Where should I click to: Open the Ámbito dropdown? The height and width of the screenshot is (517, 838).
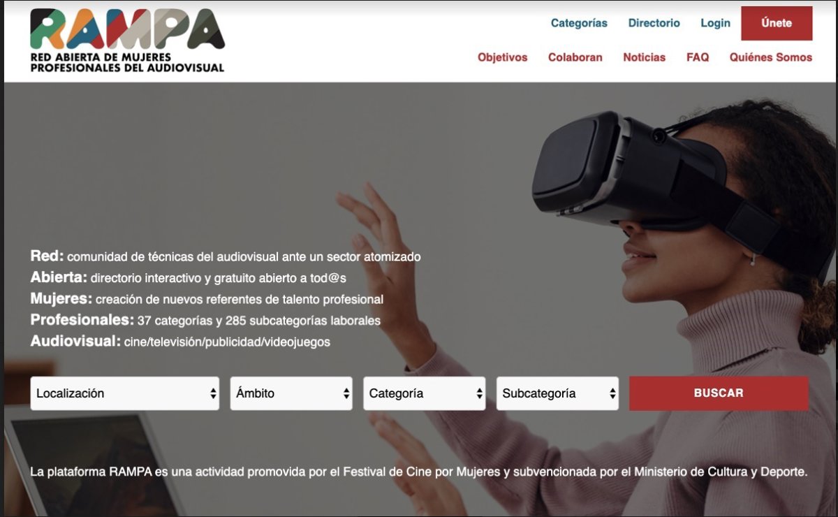(x=291, y=393)
